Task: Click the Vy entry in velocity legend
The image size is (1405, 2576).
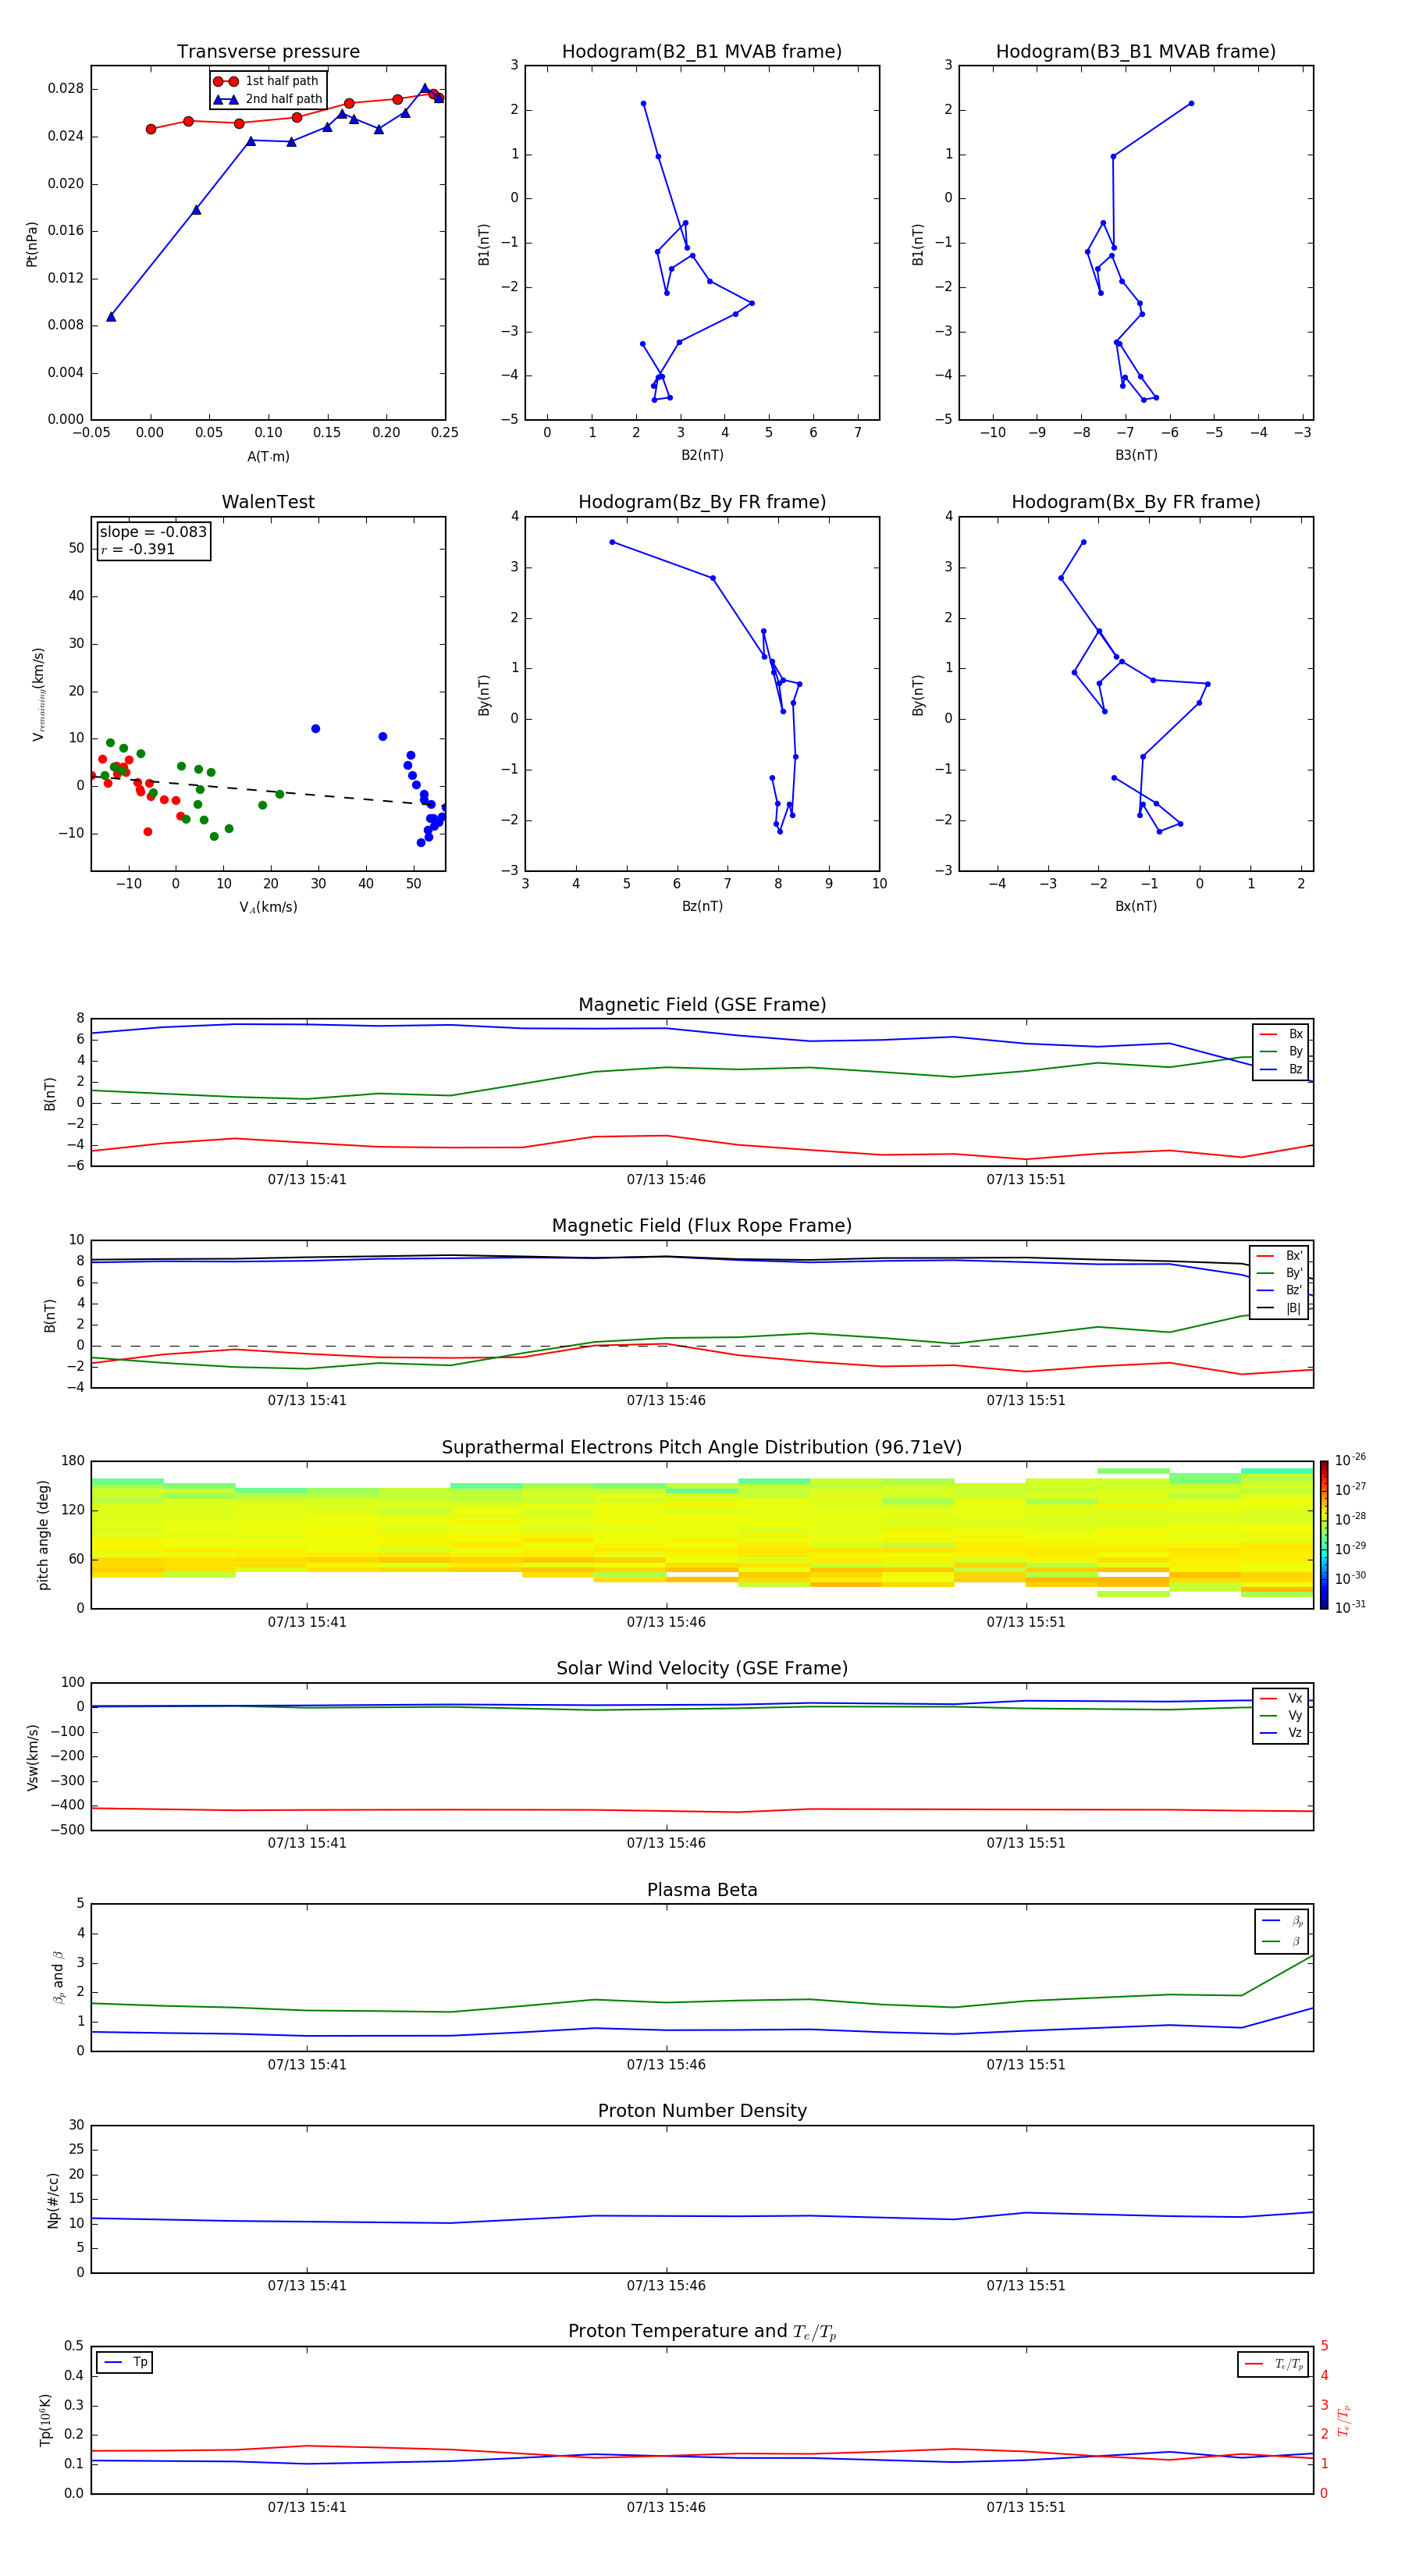Action: 1281,1716
